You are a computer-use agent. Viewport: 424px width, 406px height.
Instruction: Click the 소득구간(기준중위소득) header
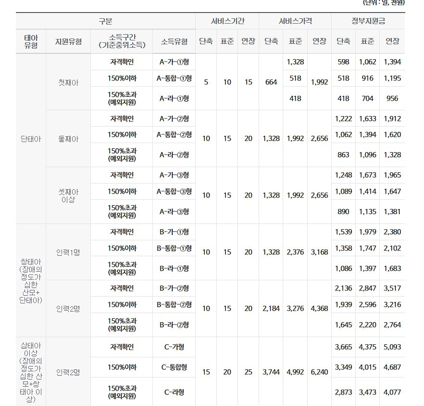[x=122, y=41]
